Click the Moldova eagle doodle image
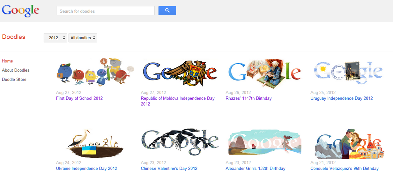 [x=180, y=73]
